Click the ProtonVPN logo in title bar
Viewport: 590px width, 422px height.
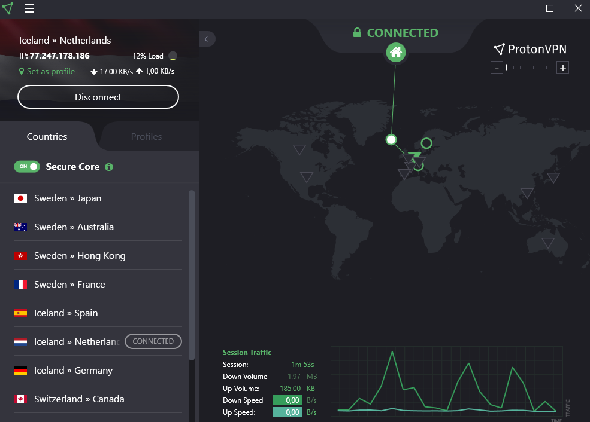(x=8, y=8)
